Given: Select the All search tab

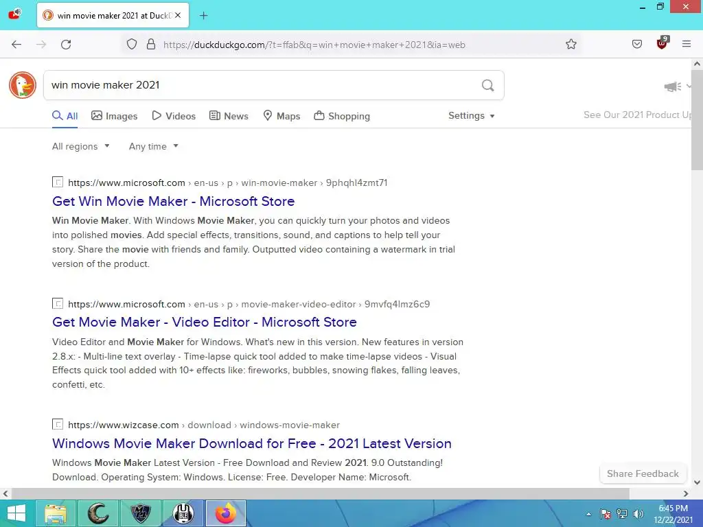Looking at the screenshot, I should [x=65, y=116].
